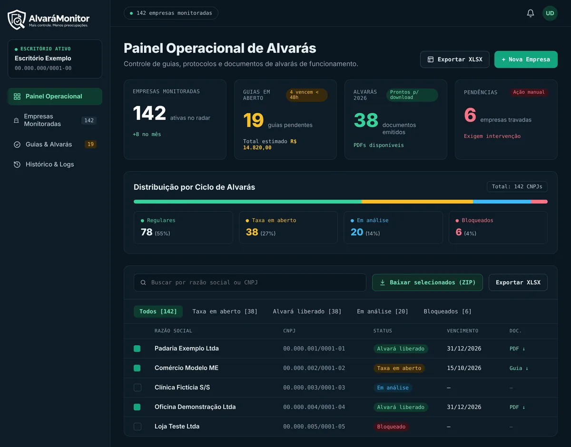Click the Painel Operacional grid icon

coord(17,97)
